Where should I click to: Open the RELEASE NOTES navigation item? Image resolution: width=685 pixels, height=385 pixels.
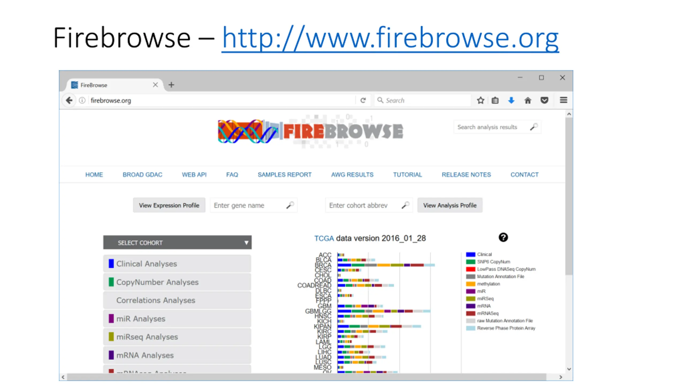coord(466,175)
